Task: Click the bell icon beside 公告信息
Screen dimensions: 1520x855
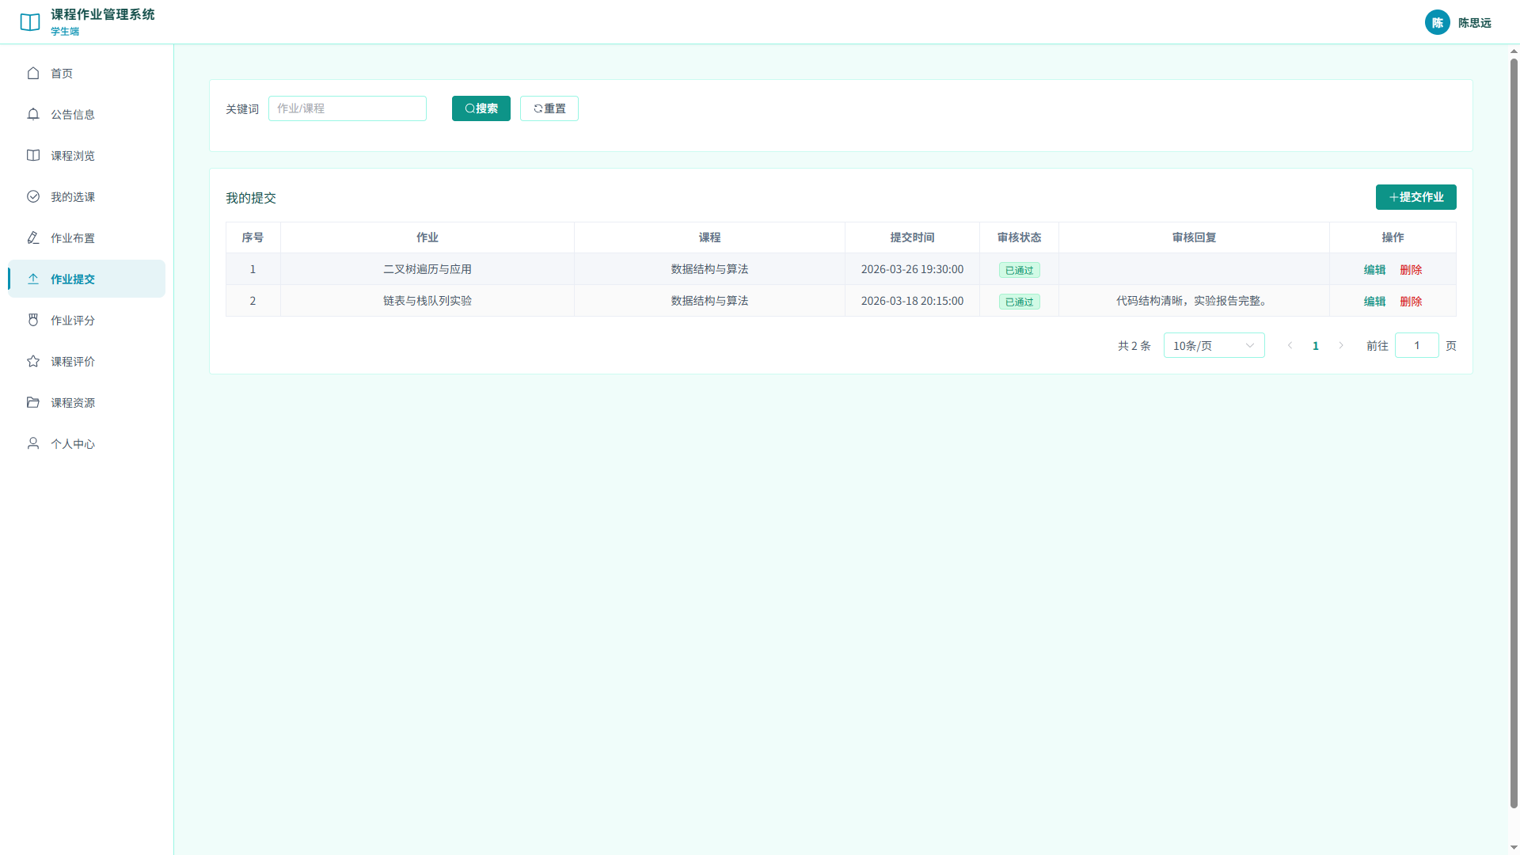Action: [33, 114]
